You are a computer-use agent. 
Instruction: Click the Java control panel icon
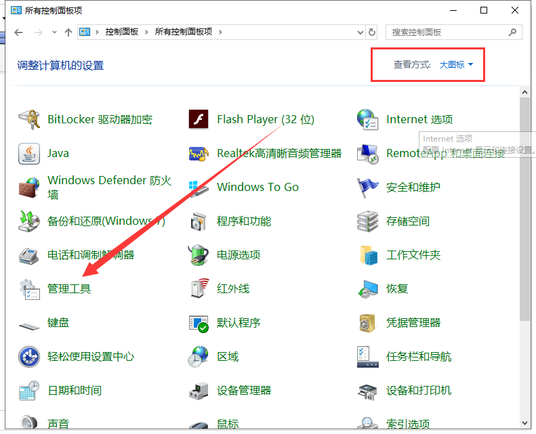[x=29, y=154]
